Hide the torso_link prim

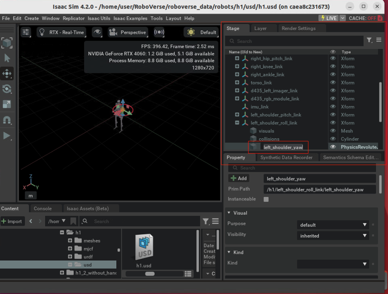333,82
